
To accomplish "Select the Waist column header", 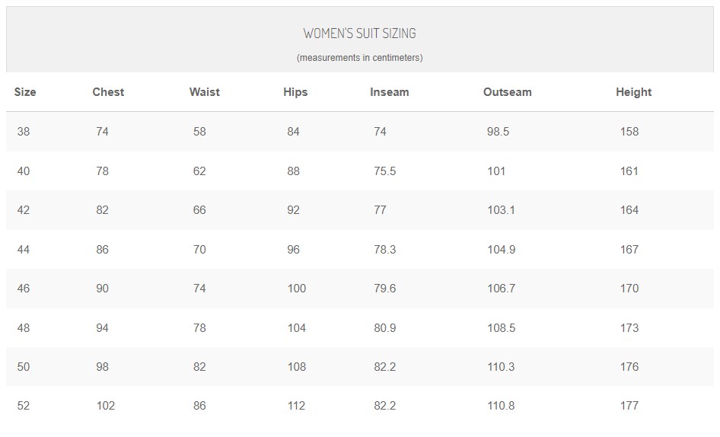I will 204,92.
